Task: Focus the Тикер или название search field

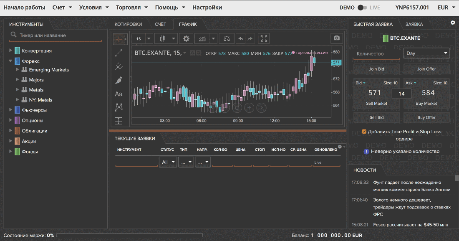Action: [x=55, y=36]
